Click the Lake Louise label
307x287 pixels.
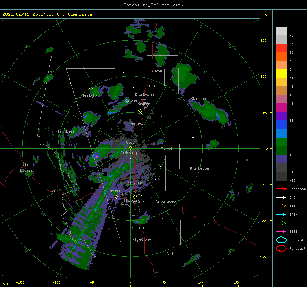coord(26,168)
